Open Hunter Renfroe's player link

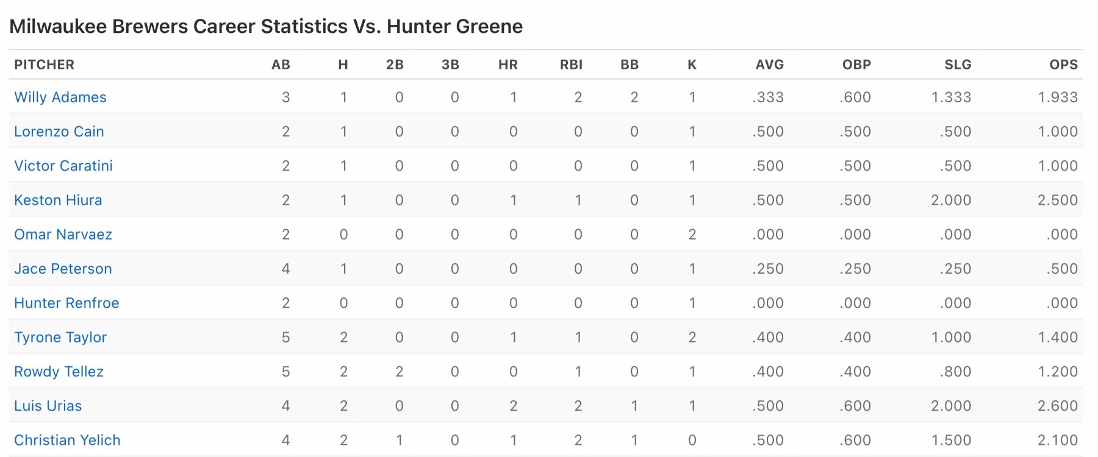(x=66, y=303)
